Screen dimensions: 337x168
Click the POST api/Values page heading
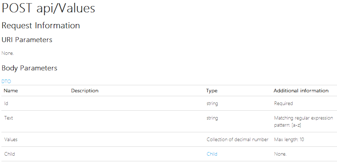[48, 8]
